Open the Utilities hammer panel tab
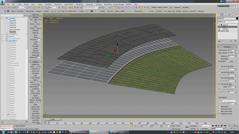Screen dimensions: 239x134 click(x=236, y=15)
